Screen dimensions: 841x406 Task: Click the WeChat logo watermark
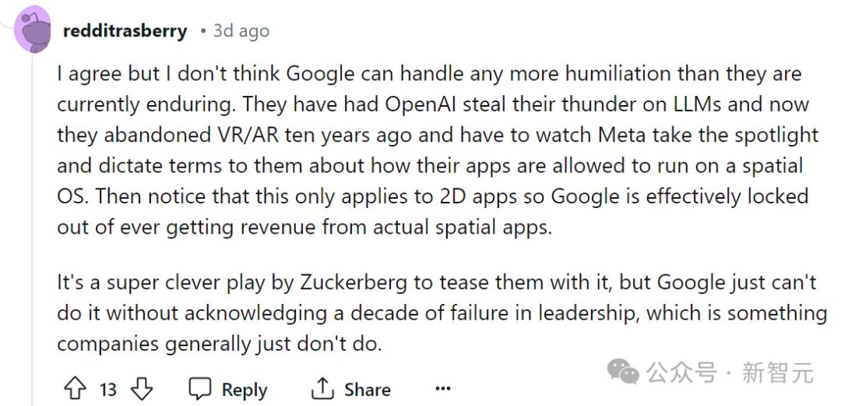623,372
